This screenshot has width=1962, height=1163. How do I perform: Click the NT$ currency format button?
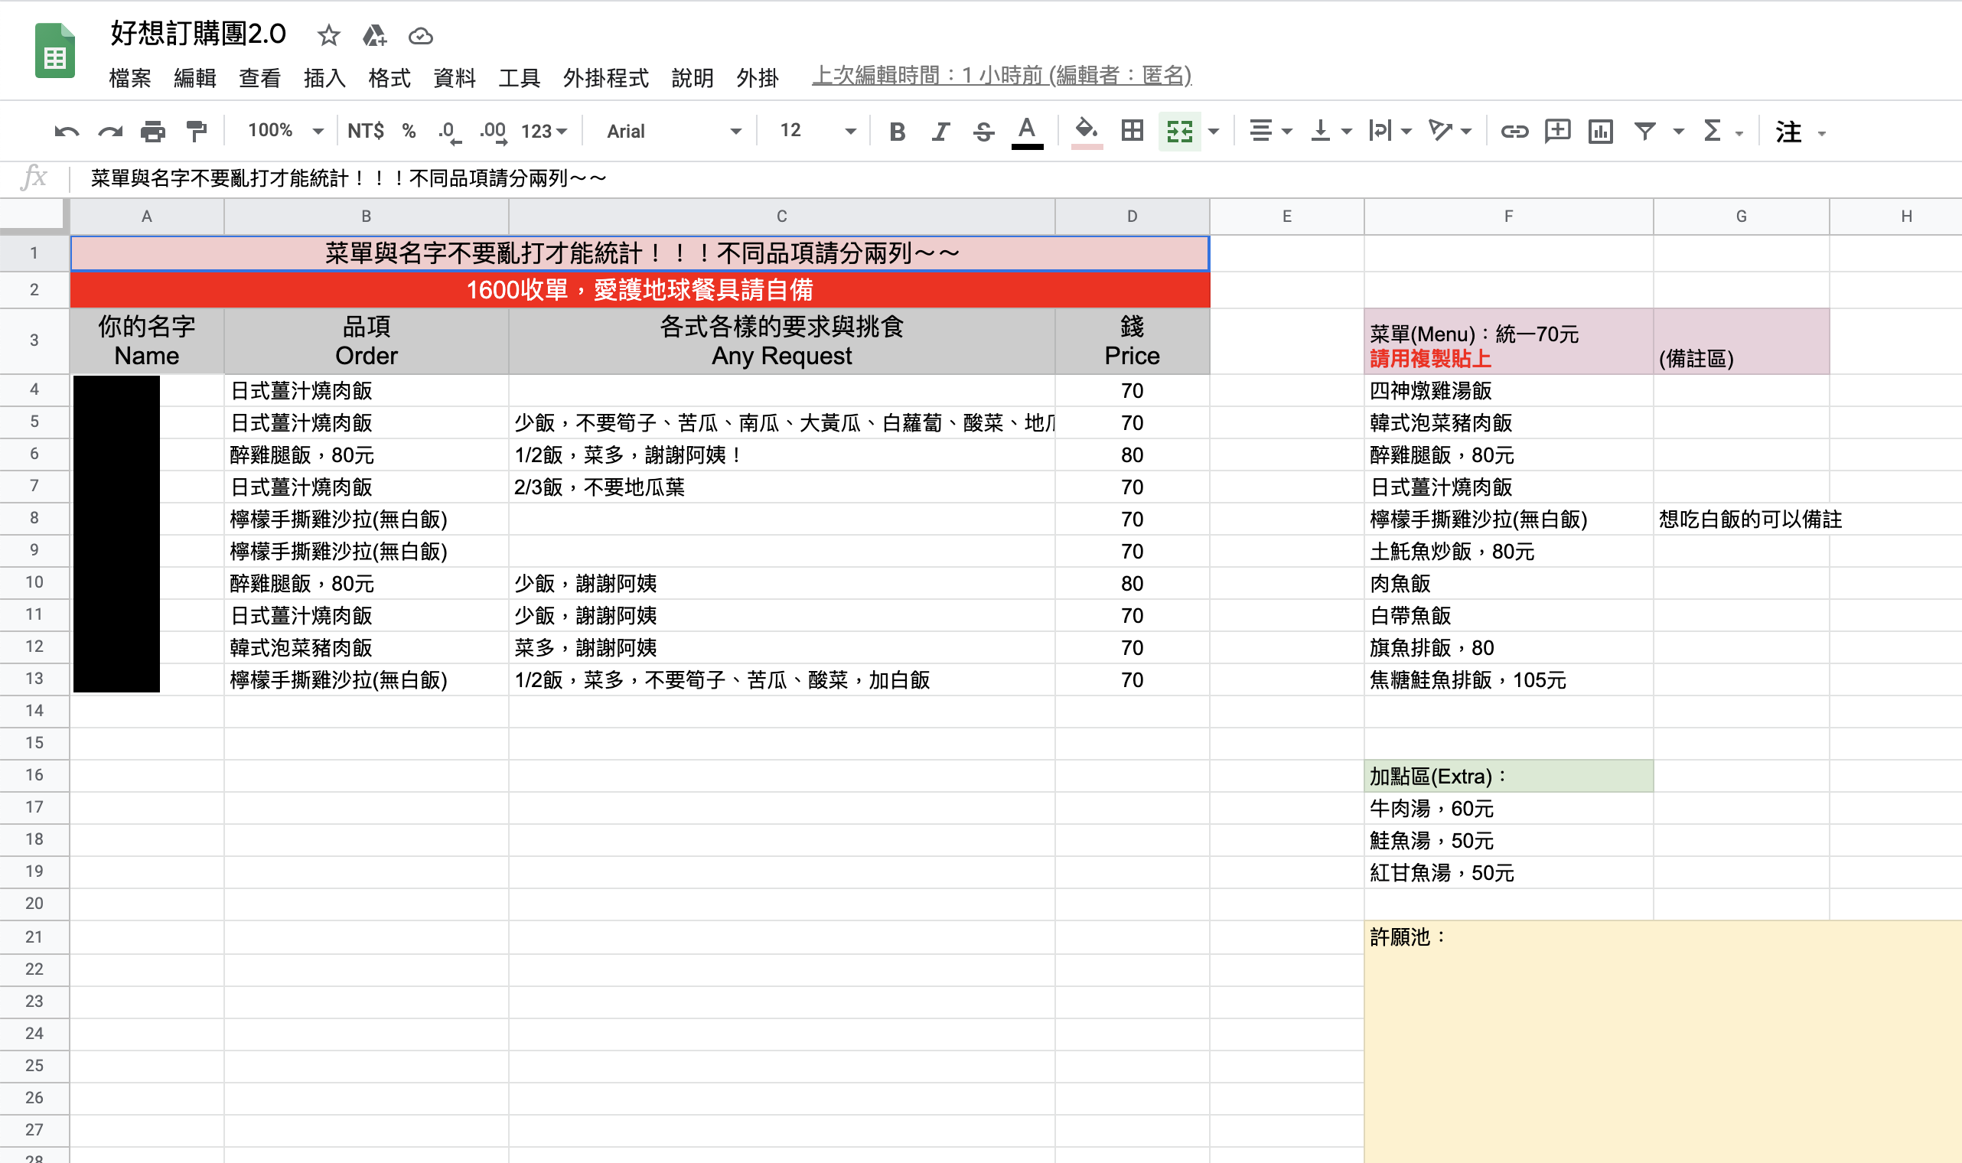pos(365,131)
